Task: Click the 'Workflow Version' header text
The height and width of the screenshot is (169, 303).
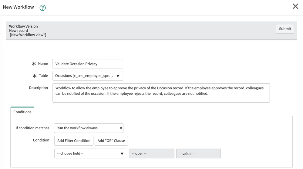Action: point(23,26)
